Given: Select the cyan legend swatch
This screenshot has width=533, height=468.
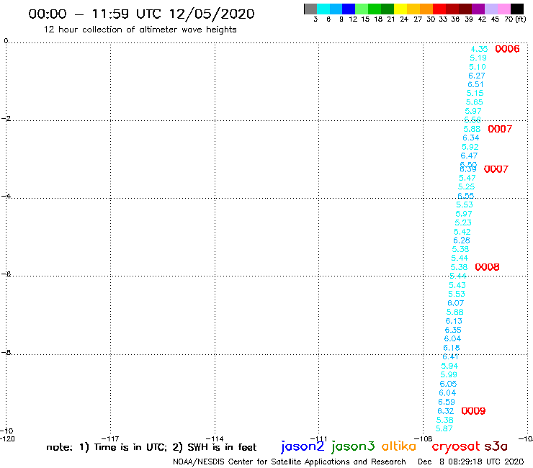Looking at the screenshot, I should [x=323, y=9].
